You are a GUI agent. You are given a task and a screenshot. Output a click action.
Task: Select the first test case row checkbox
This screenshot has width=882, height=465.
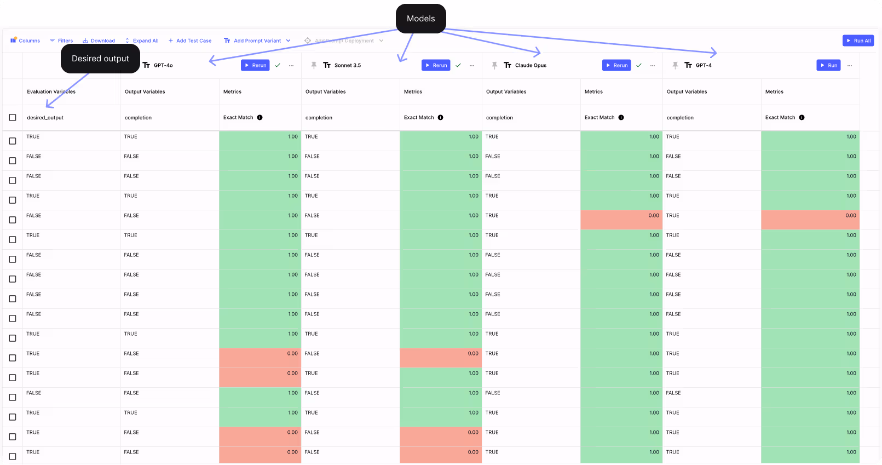(x=13, y=141)
